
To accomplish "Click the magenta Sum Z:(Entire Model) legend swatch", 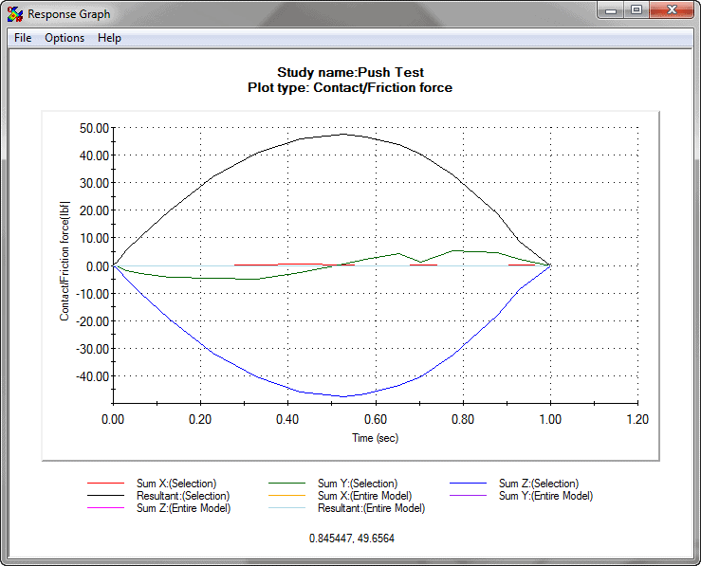I will [x=105, y=508].
